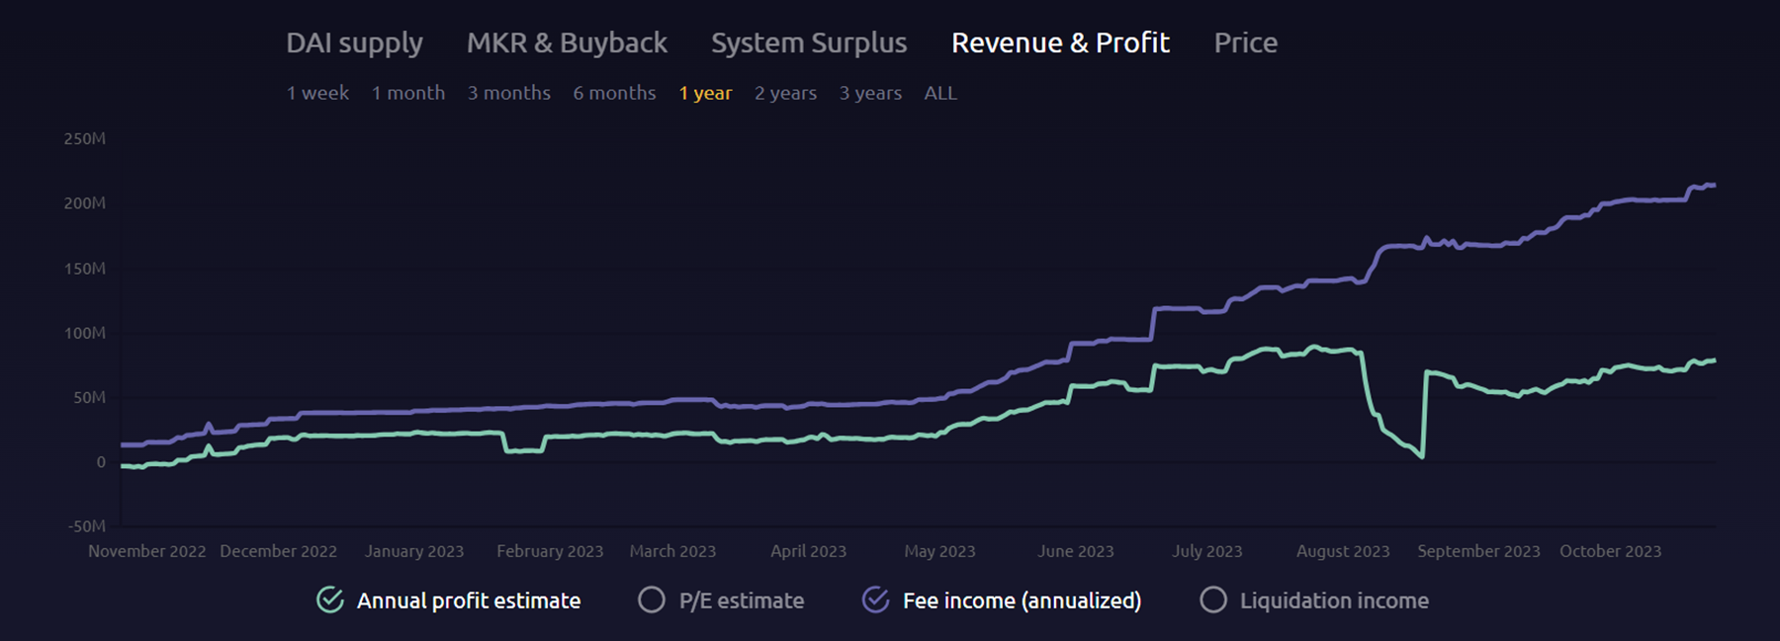Select the 1 year range
The height and width of the screenshot is (641, 1780).
(705, 93)
